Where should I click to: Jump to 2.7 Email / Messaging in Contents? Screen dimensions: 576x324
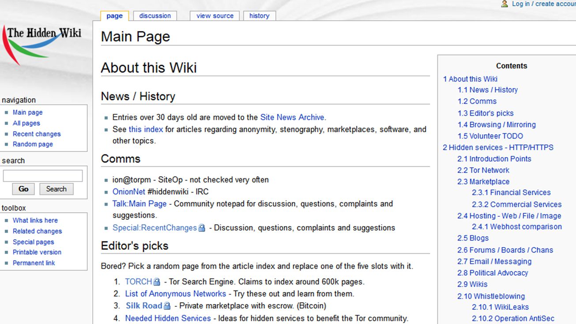(x=494, y=262)
